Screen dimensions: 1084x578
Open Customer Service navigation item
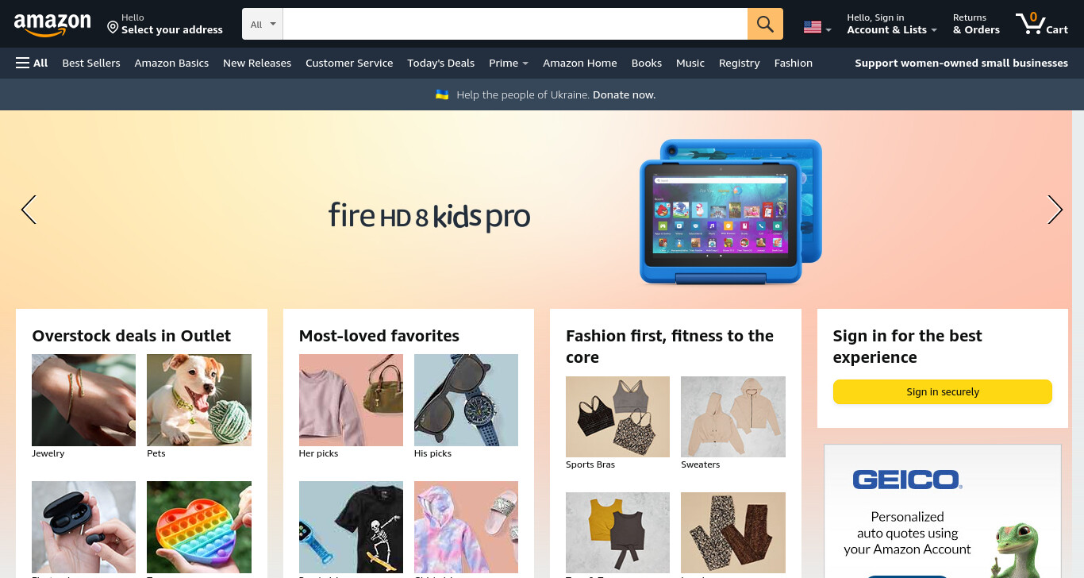click(x=349, y=63)
